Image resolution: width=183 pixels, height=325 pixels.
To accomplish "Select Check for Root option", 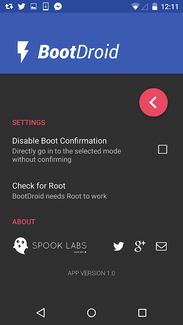I will click(x=91, y=191).
